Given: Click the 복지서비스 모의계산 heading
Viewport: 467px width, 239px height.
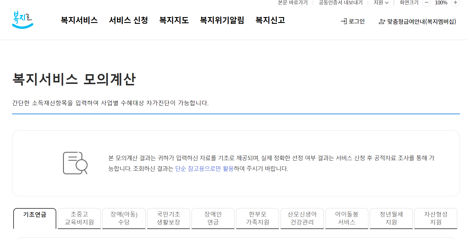Looking at the screenshot, I should [74, 79].
